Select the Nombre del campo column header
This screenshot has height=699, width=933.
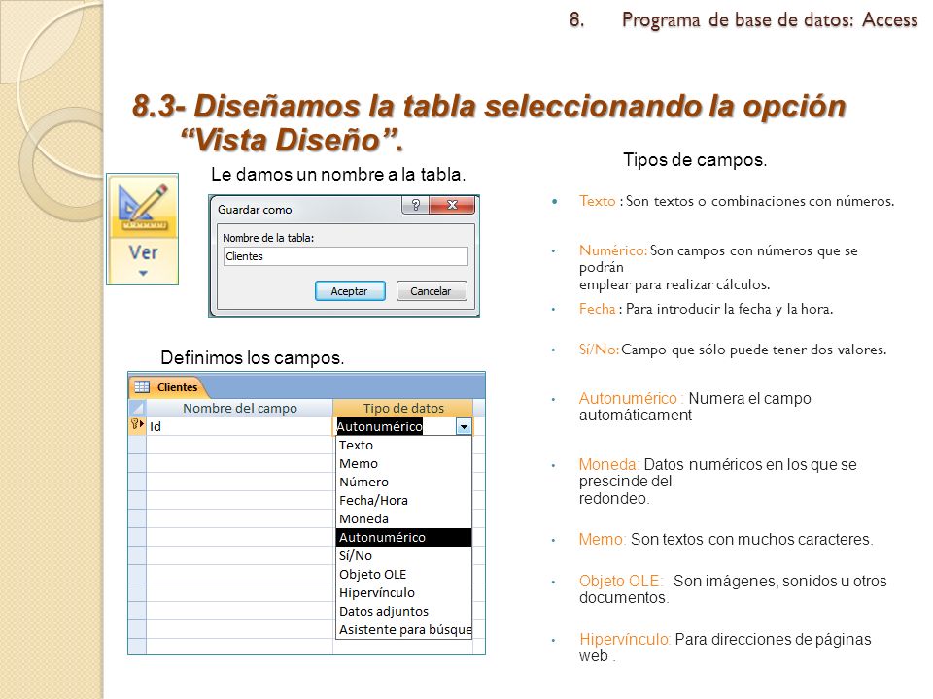[x=239, y=409]
